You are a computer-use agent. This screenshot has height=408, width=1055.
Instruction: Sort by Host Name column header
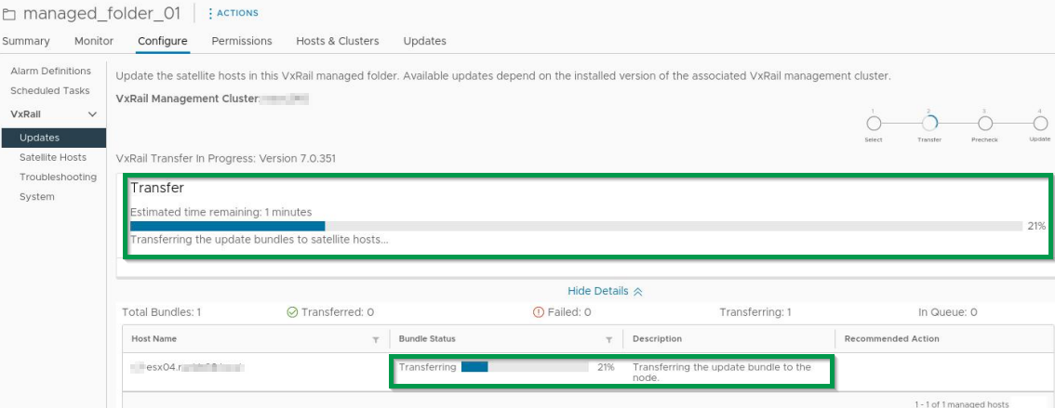click(154, 339)
